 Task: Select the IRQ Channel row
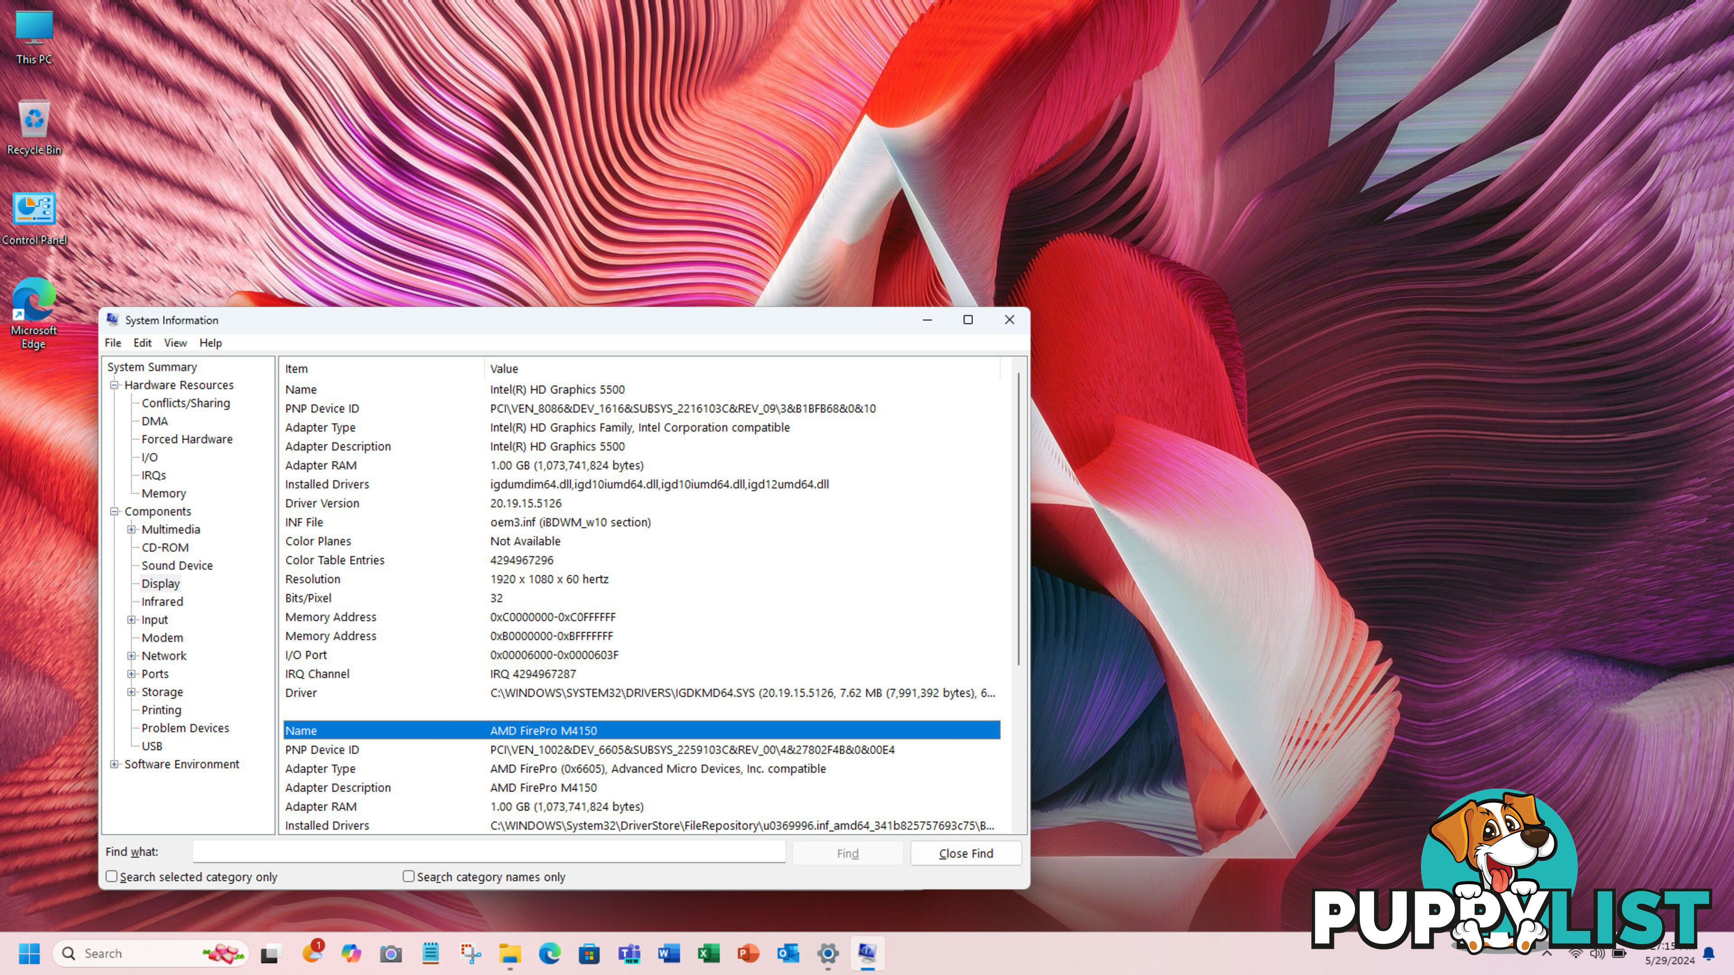tap(642, 673)
